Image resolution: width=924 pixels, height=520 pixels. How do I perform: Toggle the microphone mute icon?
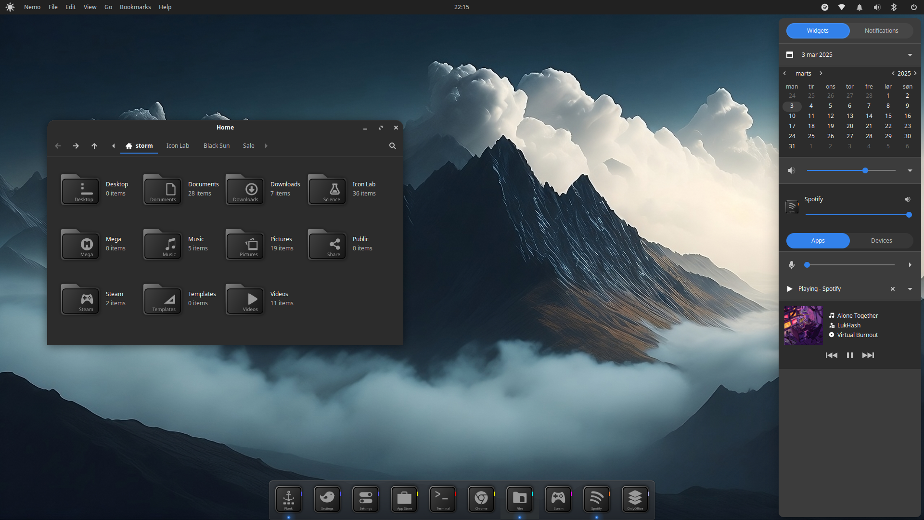[792, 265]
